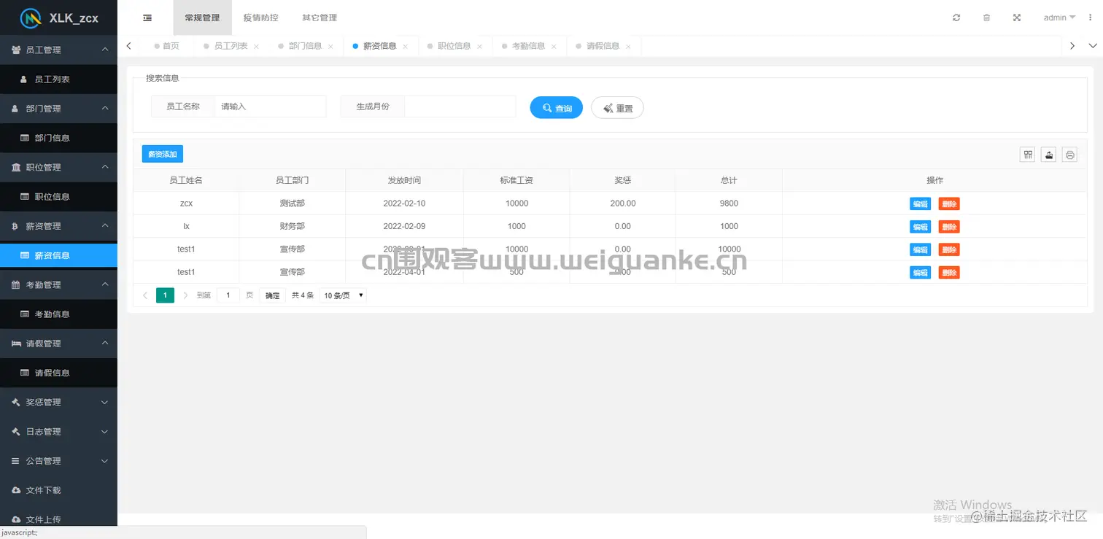Open 考勤信息 in the sidebar
This screenshot has height=539, width=1103.
coord(58,314)
